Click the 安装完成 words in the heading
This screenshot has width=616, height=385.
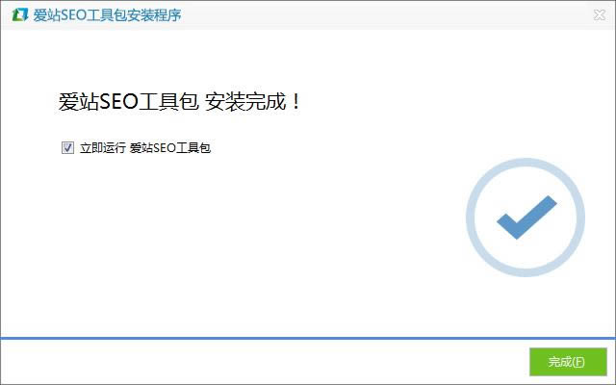point(245,102)
